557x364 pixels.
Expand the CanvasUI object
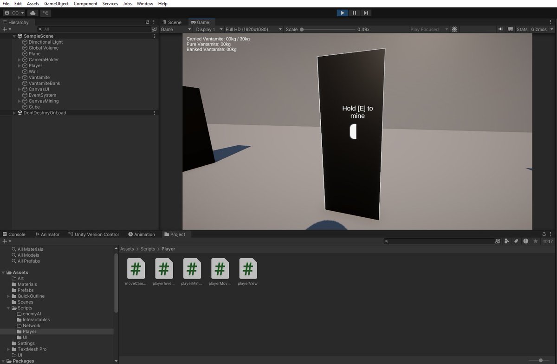(19, 89)
